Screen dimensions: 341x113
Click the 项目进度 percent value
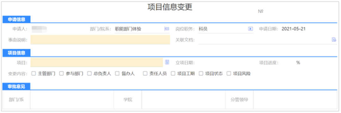pyautogui.click(x=298, y=63)
